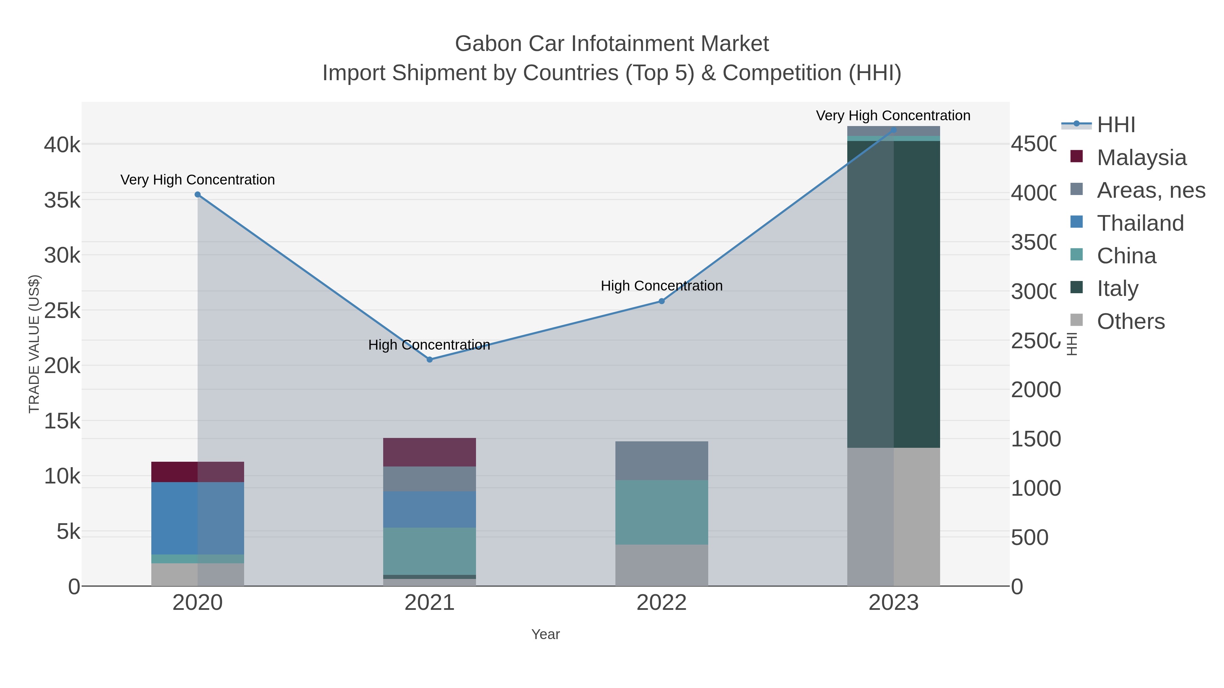Viewport: 1224px width, 688px height.
Task: Click the 2020 HHI data point marker
Action: 198,194
